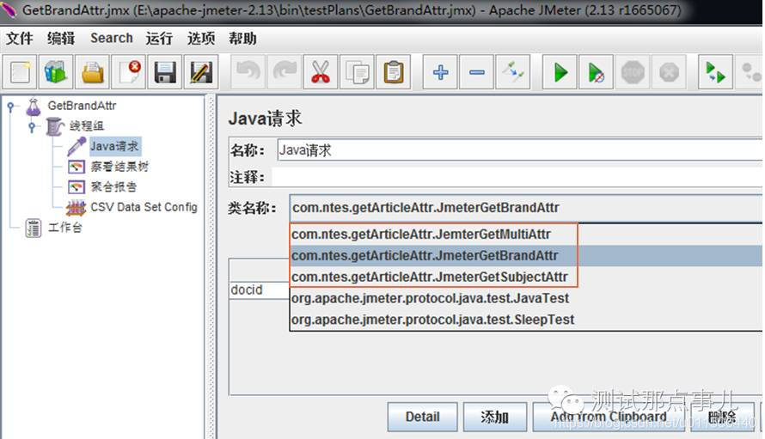Image resolution: width=765 pixels, height=439 pixels.
Task: Open the 文件 menu
Action: pyautogui.click(x=20, y=38)
